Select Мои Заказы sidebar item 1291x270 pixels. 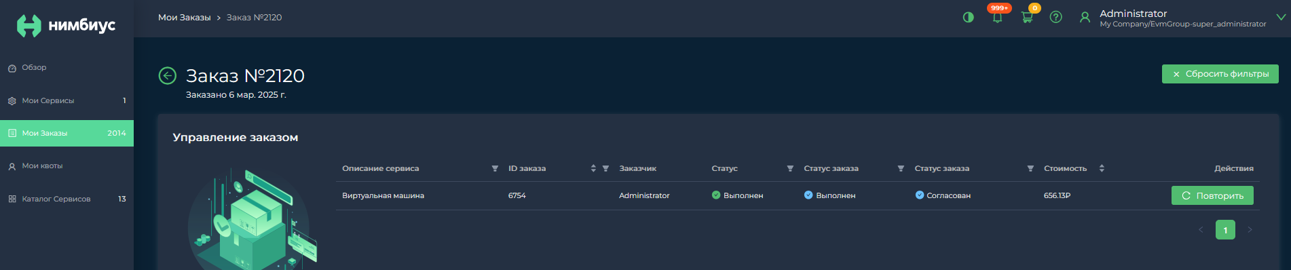pyautogui.click(x=67, y=133)
